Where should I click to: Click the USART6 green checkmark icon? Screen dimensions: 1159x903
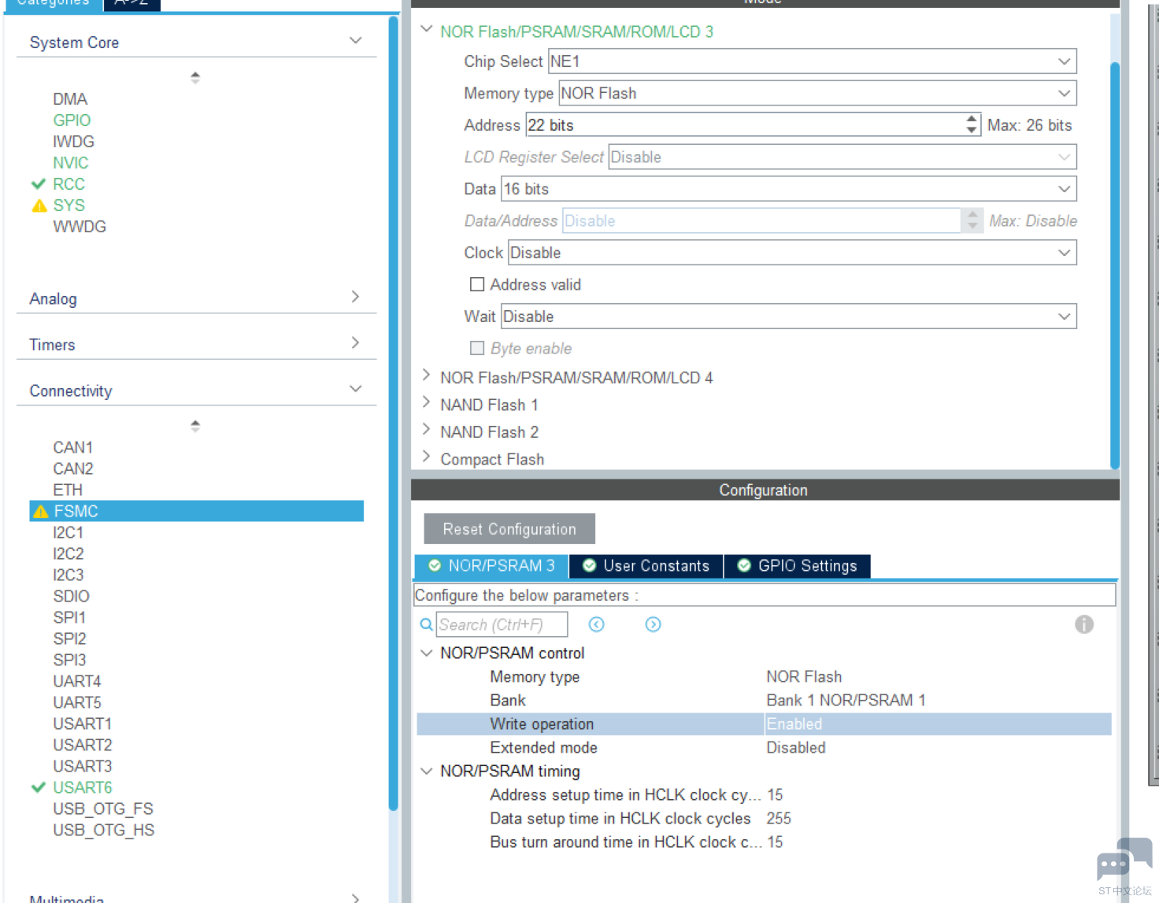39,787
